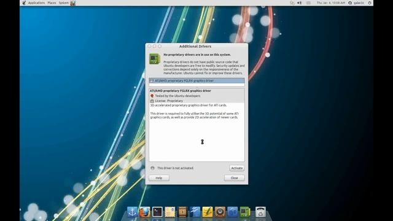Click 'License: Proprietary' text
Image resolution: width=393 pixels, height=221 pixels.
coord(169,101)
